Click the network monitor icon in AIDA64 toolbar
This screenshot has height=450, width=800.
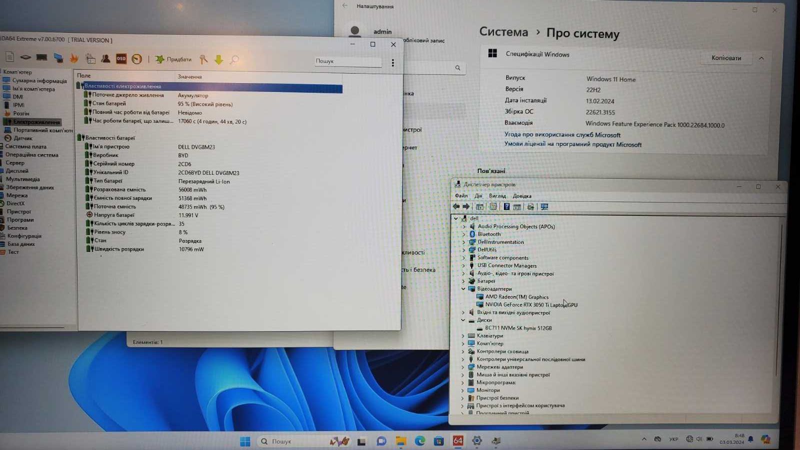click(58, 58)
